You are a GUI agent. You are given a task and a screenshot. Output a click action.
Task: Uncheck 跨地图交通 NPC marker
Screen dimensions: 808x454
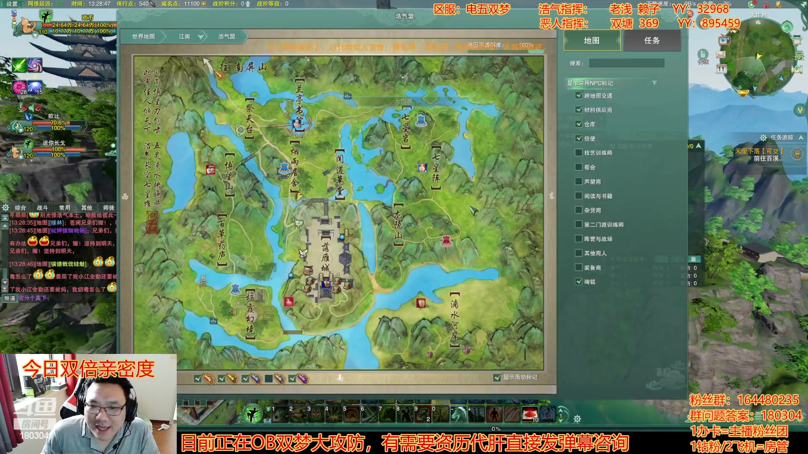[579, 95]
